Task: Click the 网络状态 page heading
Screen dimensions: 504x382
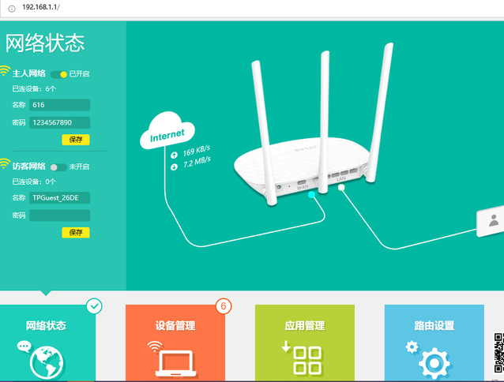Action: point(45,43)
